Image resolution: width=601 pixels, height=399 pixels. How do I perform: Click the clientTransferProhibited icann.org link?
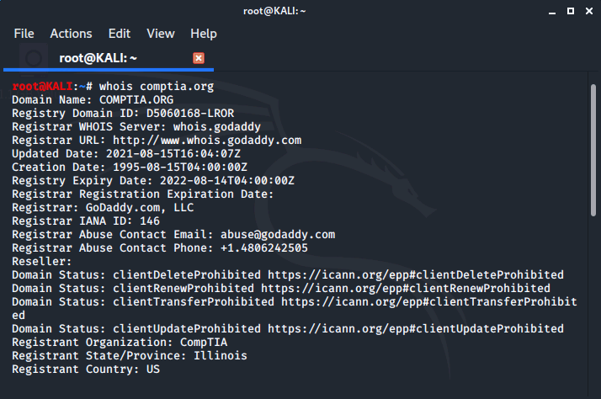429,301
